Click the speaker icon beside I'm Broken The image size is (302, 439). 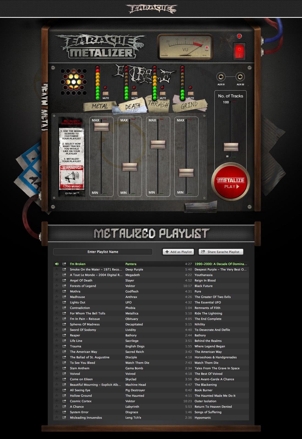pyautogui.click(x=57, y=264)
